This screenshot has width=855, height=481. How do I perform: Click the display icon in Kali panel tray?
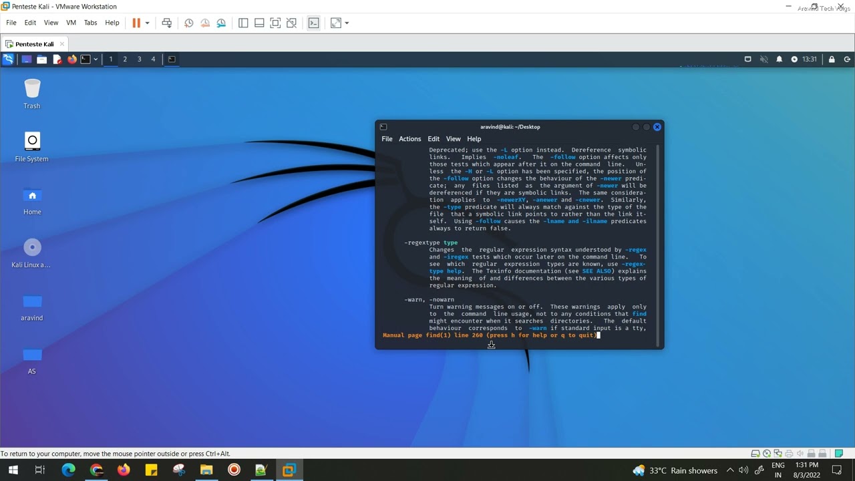747,59
